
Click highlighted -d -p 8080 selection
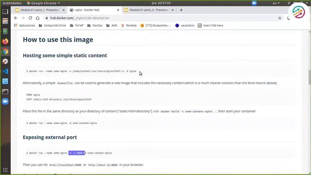point(77,153)
